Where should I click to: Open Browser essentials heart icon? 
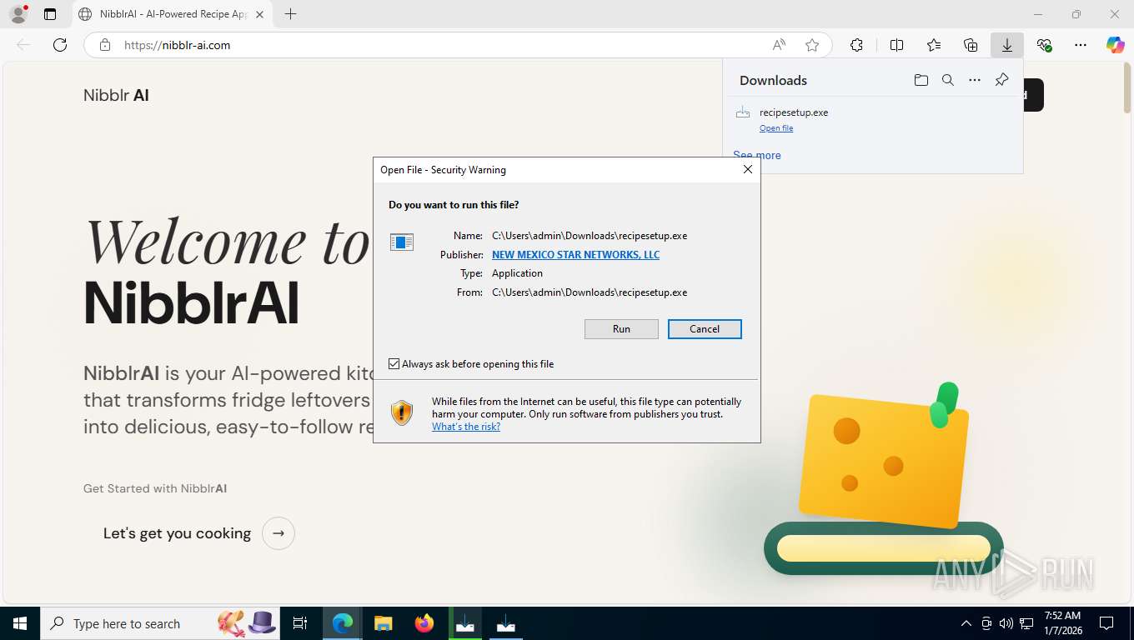pos(1044,45)
